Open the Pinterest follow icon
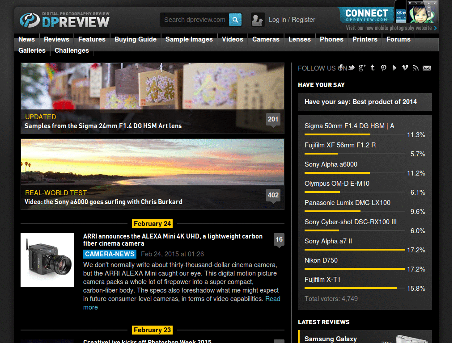The image size is (458, 343). (383, 68)
